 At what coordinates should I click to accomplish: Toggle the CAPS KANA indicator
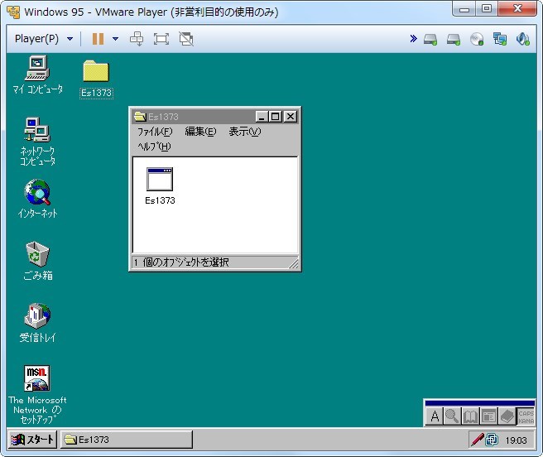coord(526,416)
